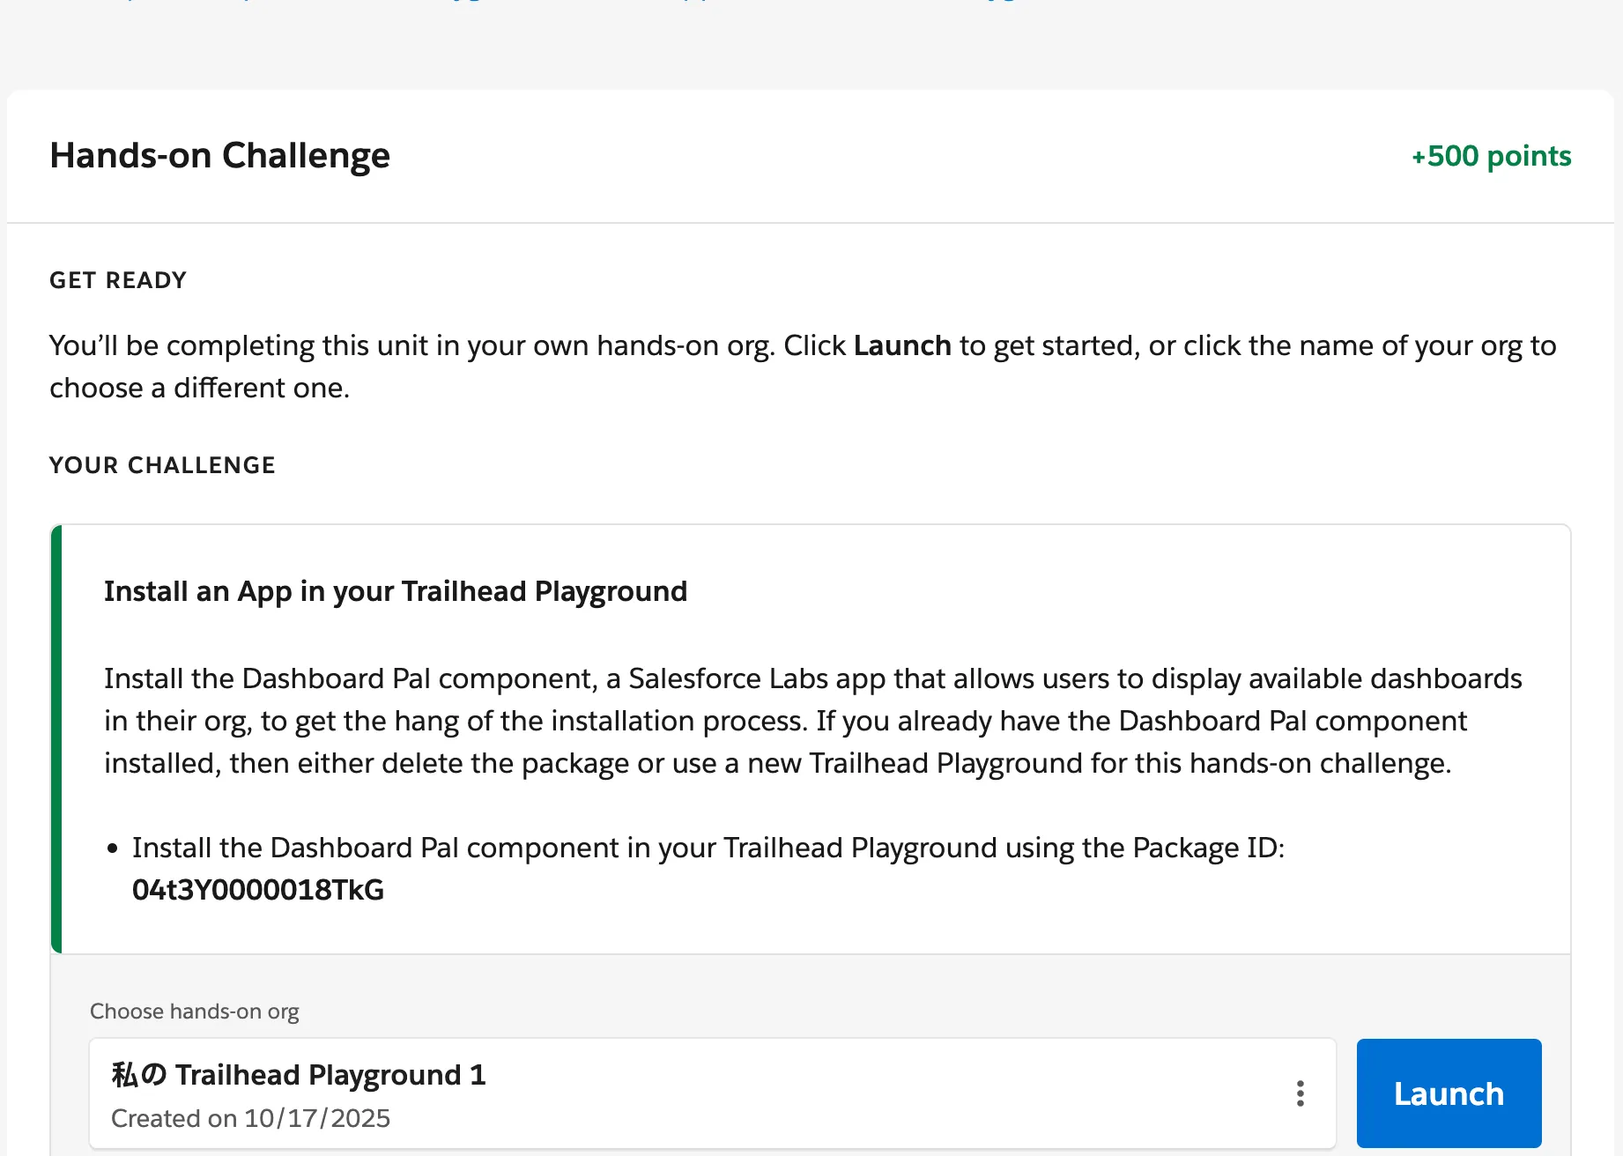The image size is (1623, 1156).
Task: Click the green bar on challenge card
Action: (56, 738)
